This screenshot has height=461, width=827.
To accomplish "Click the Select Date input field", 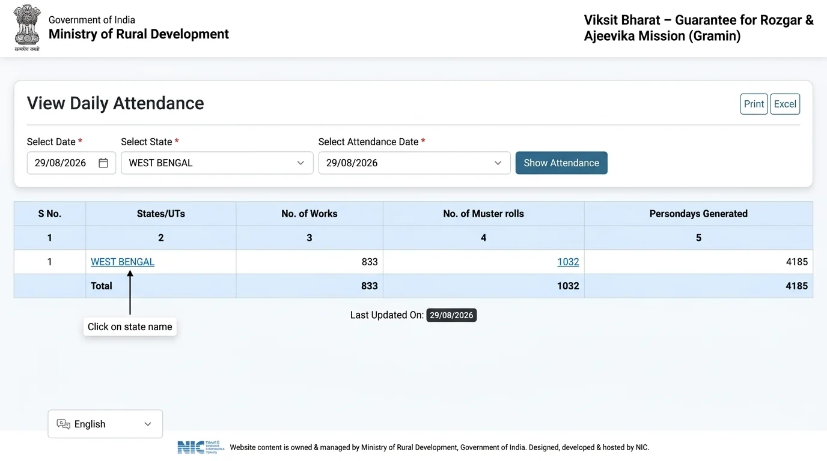I will point(71,163).
